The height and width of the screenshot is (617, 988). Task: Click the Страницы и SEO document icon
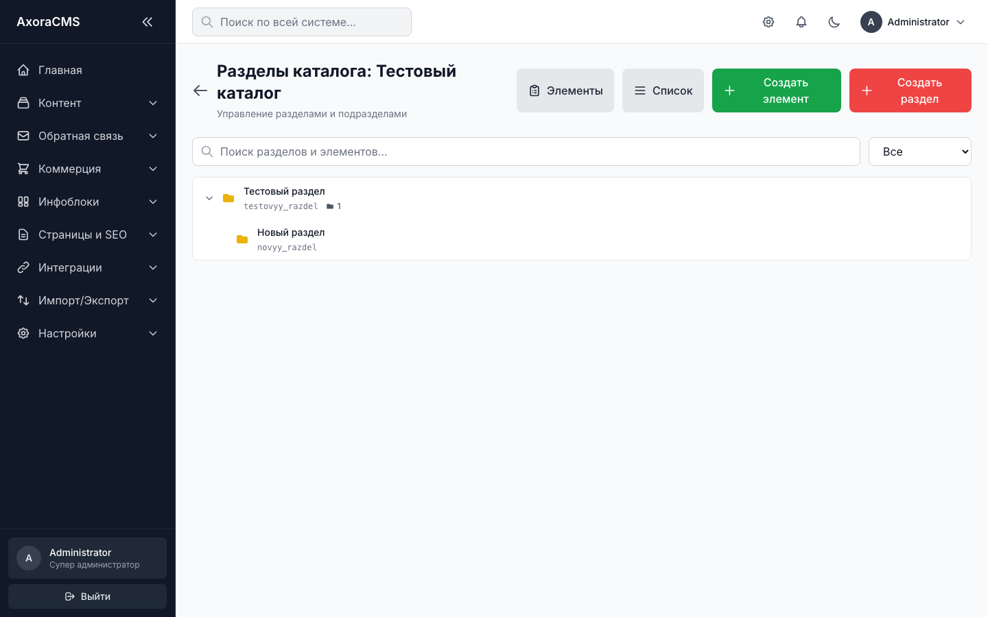pos(23,234)
